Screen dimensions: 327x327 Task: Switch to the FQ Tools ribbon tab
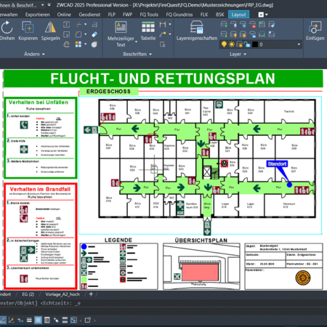(x=149, y=15)
